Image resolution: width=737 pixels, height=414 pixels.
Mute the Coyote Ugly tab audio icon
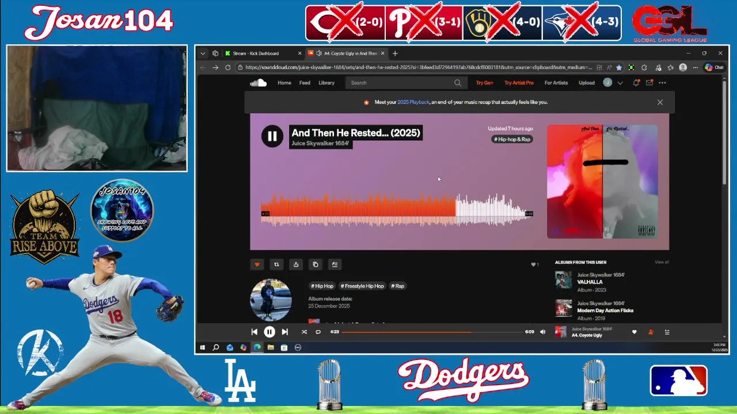319,53
